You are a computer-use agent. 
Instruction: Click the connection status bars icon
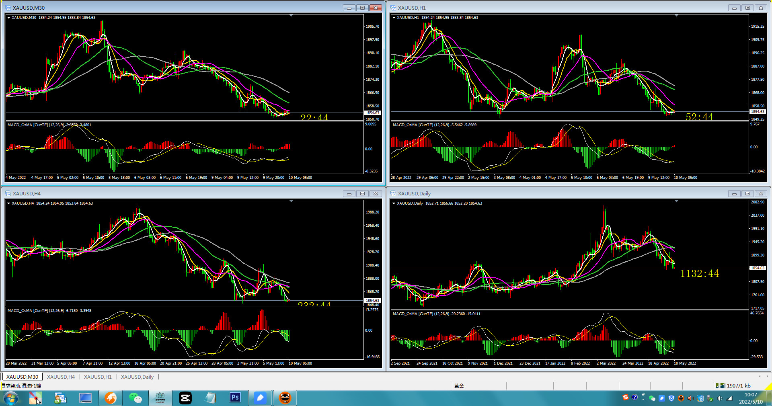[721, 386]
